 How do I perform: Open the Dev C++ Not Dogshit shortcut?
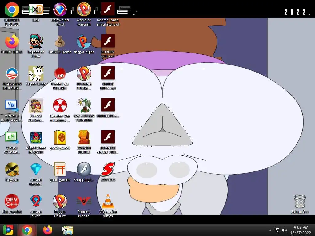tap(12, 201)
